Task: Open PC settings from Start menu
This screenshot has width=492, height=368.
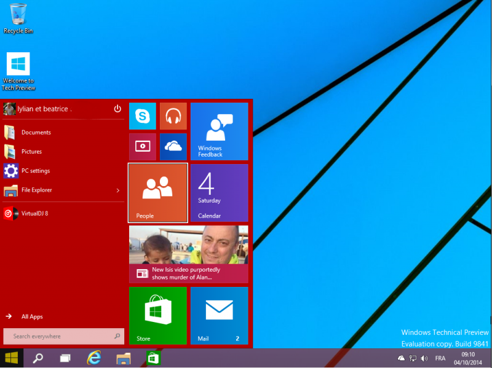Action: coord(35,171)
